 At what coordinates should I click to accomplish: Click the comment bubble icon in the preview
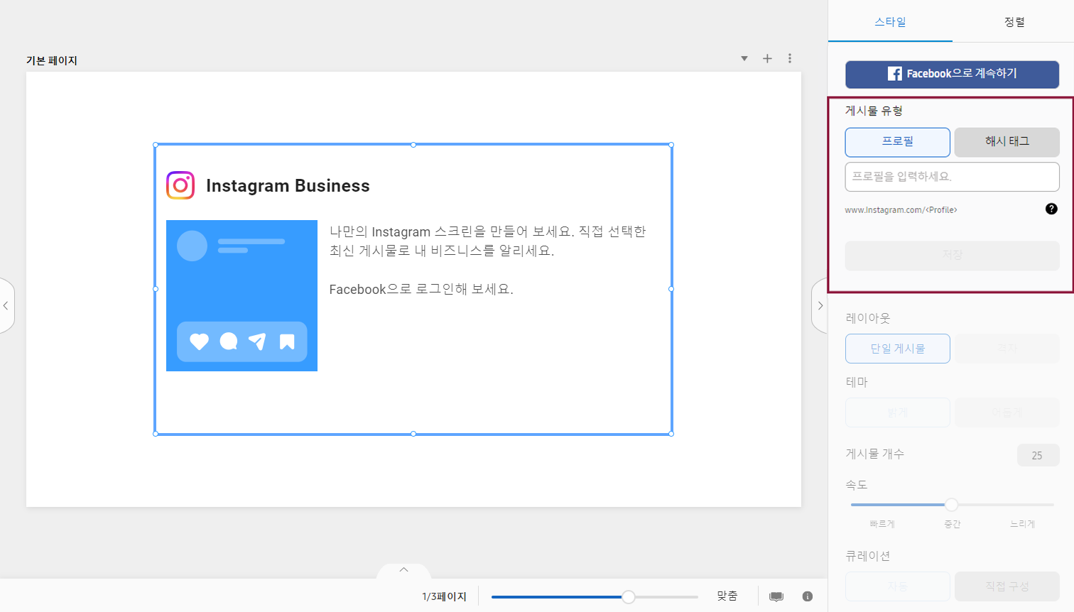point(229,341)
